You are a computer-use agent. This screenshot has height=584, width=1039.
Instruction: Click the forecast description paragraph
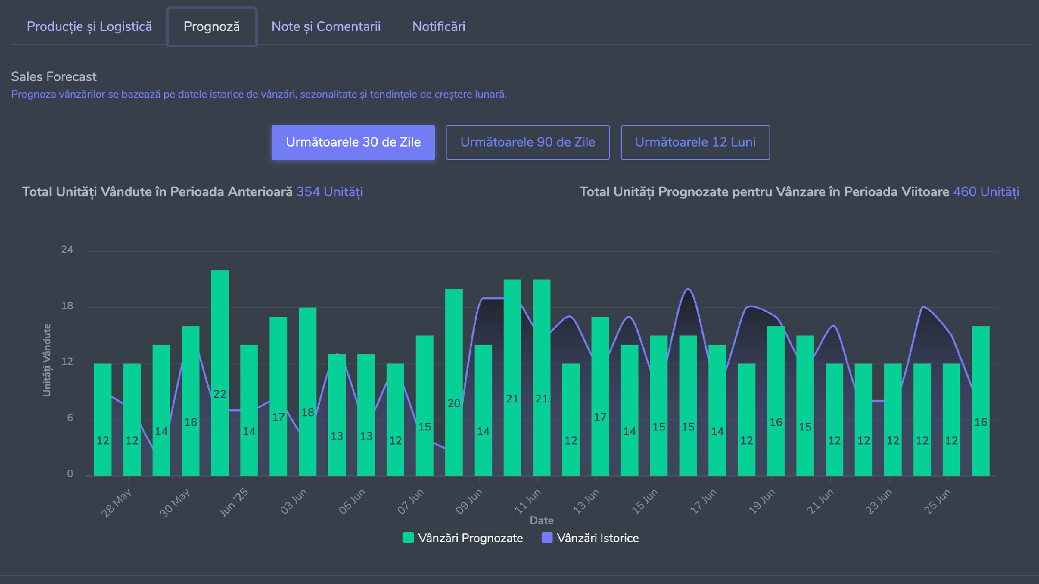coord(259,94)
